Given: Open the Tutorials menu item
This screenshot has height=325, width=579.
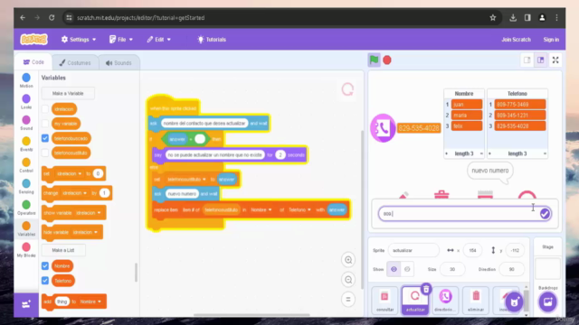Looking at the screenshot, I should click(212, 40).
